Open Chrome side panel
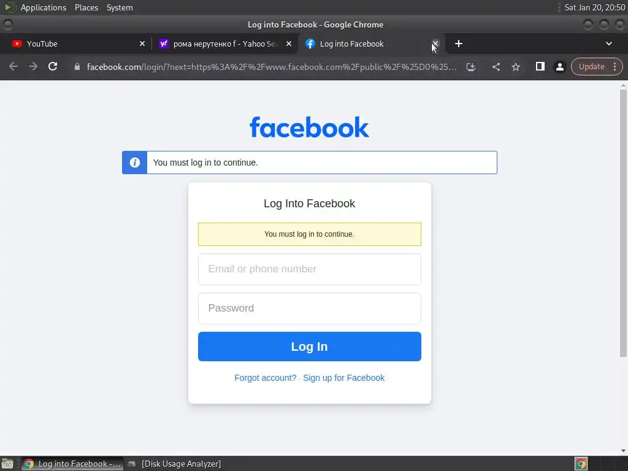This screenshot has width=628, height=471. coord(540,66)
